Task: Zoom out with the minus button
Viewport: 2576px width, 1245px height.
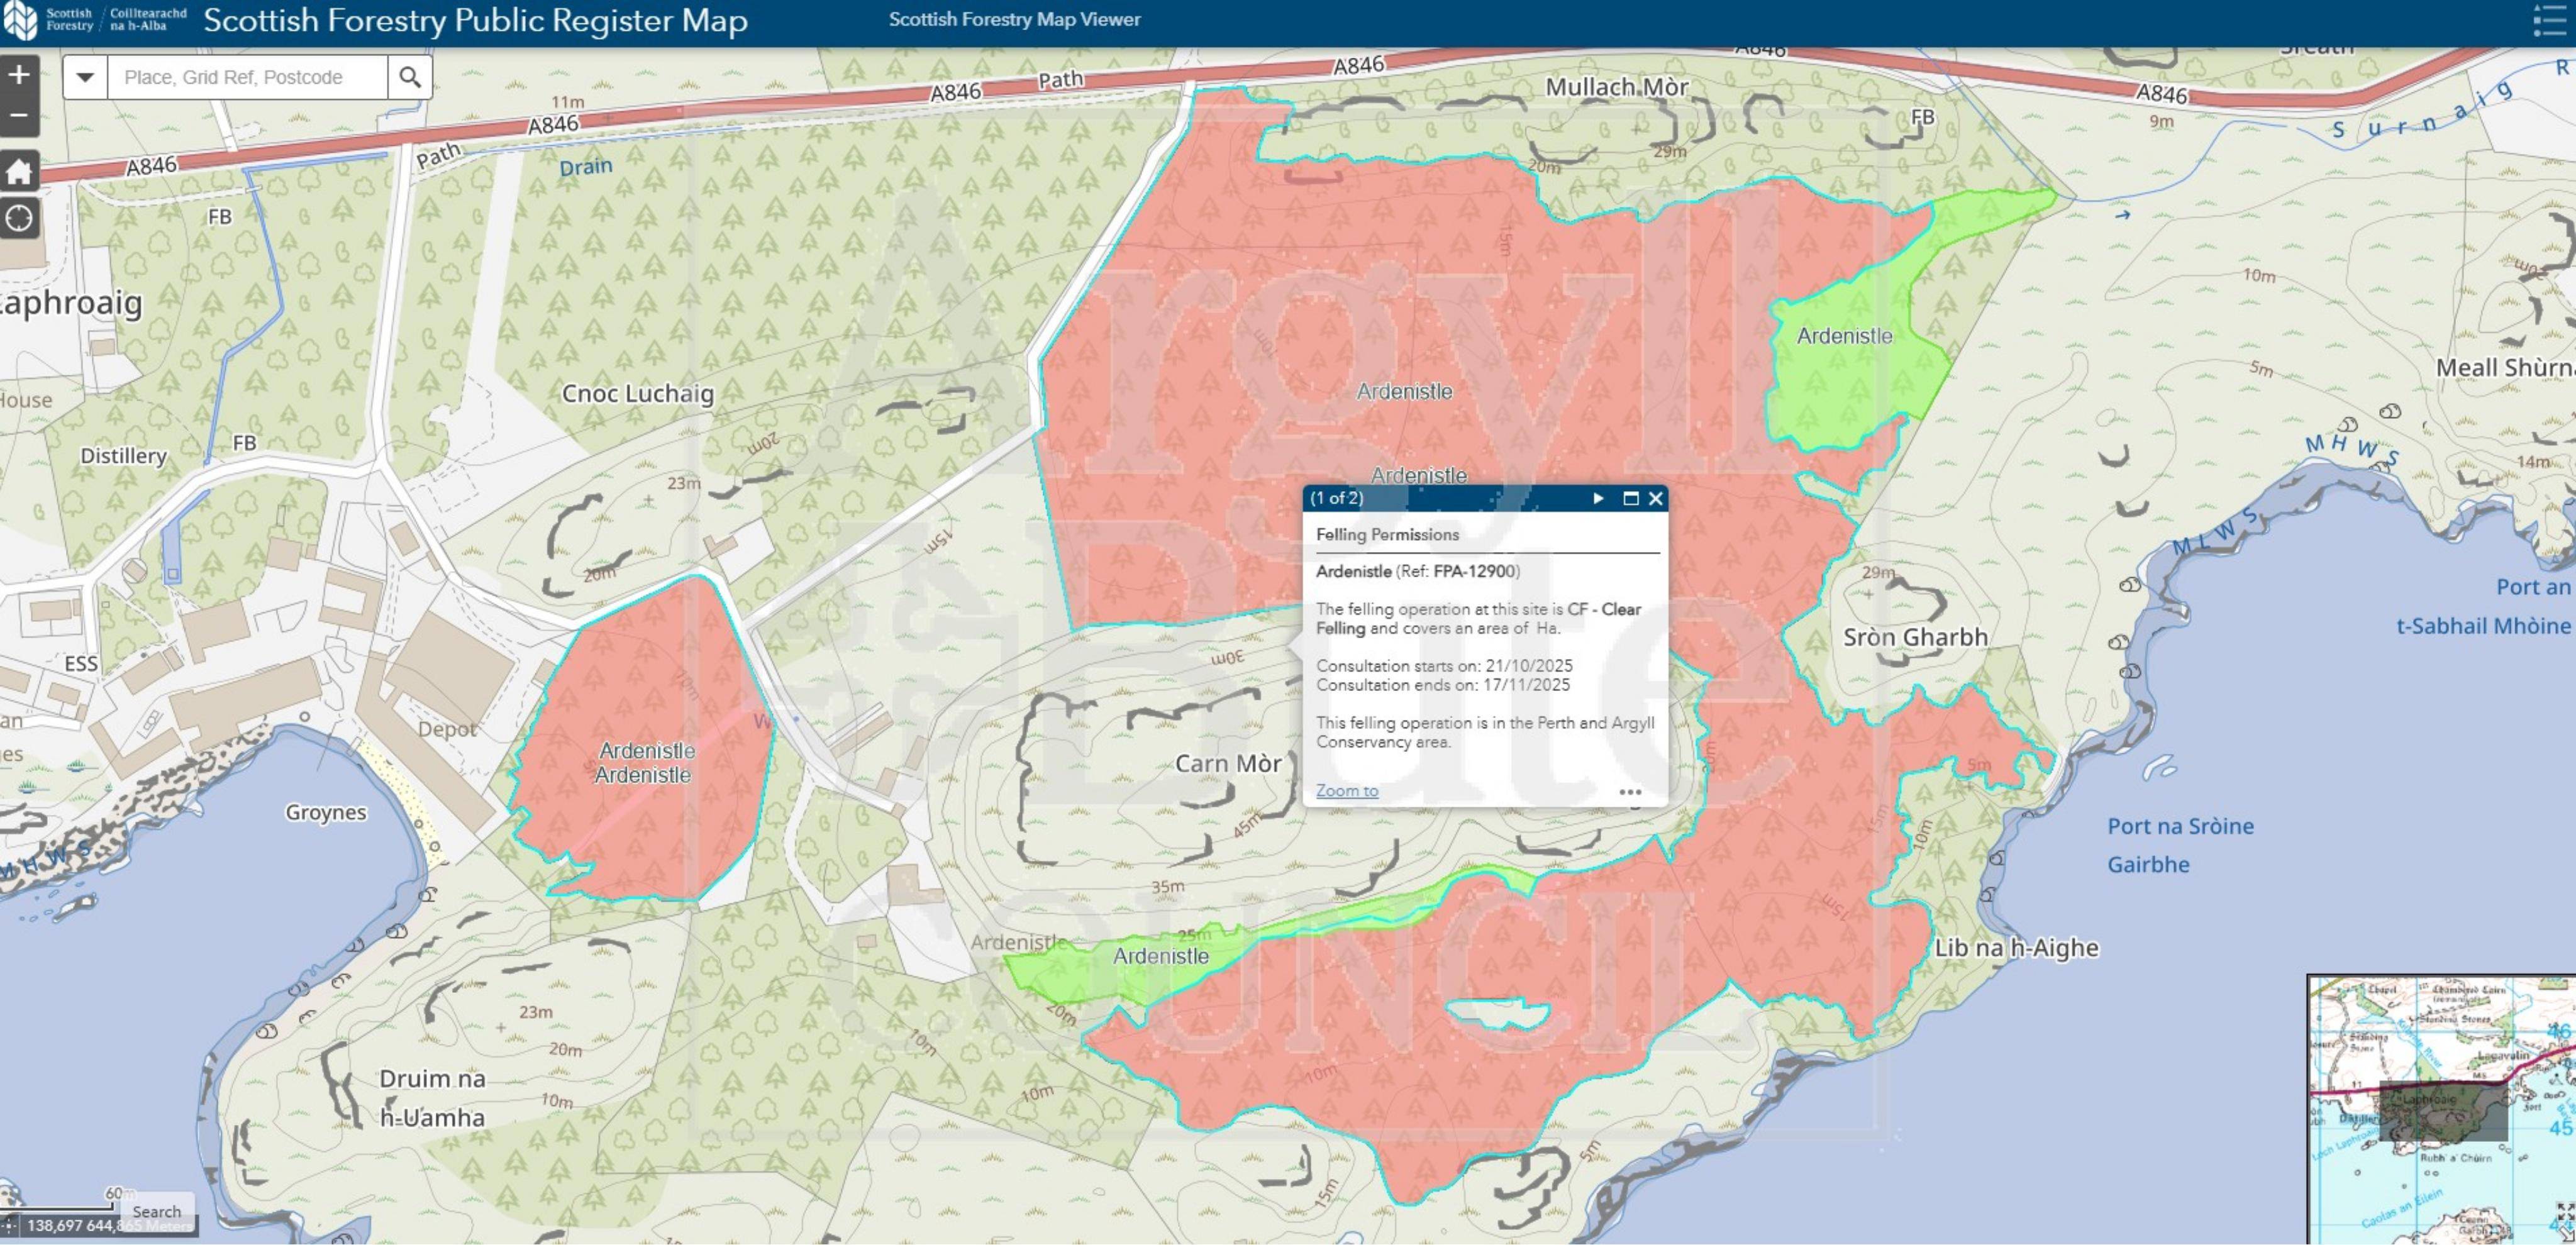Action: click(19, 116)
